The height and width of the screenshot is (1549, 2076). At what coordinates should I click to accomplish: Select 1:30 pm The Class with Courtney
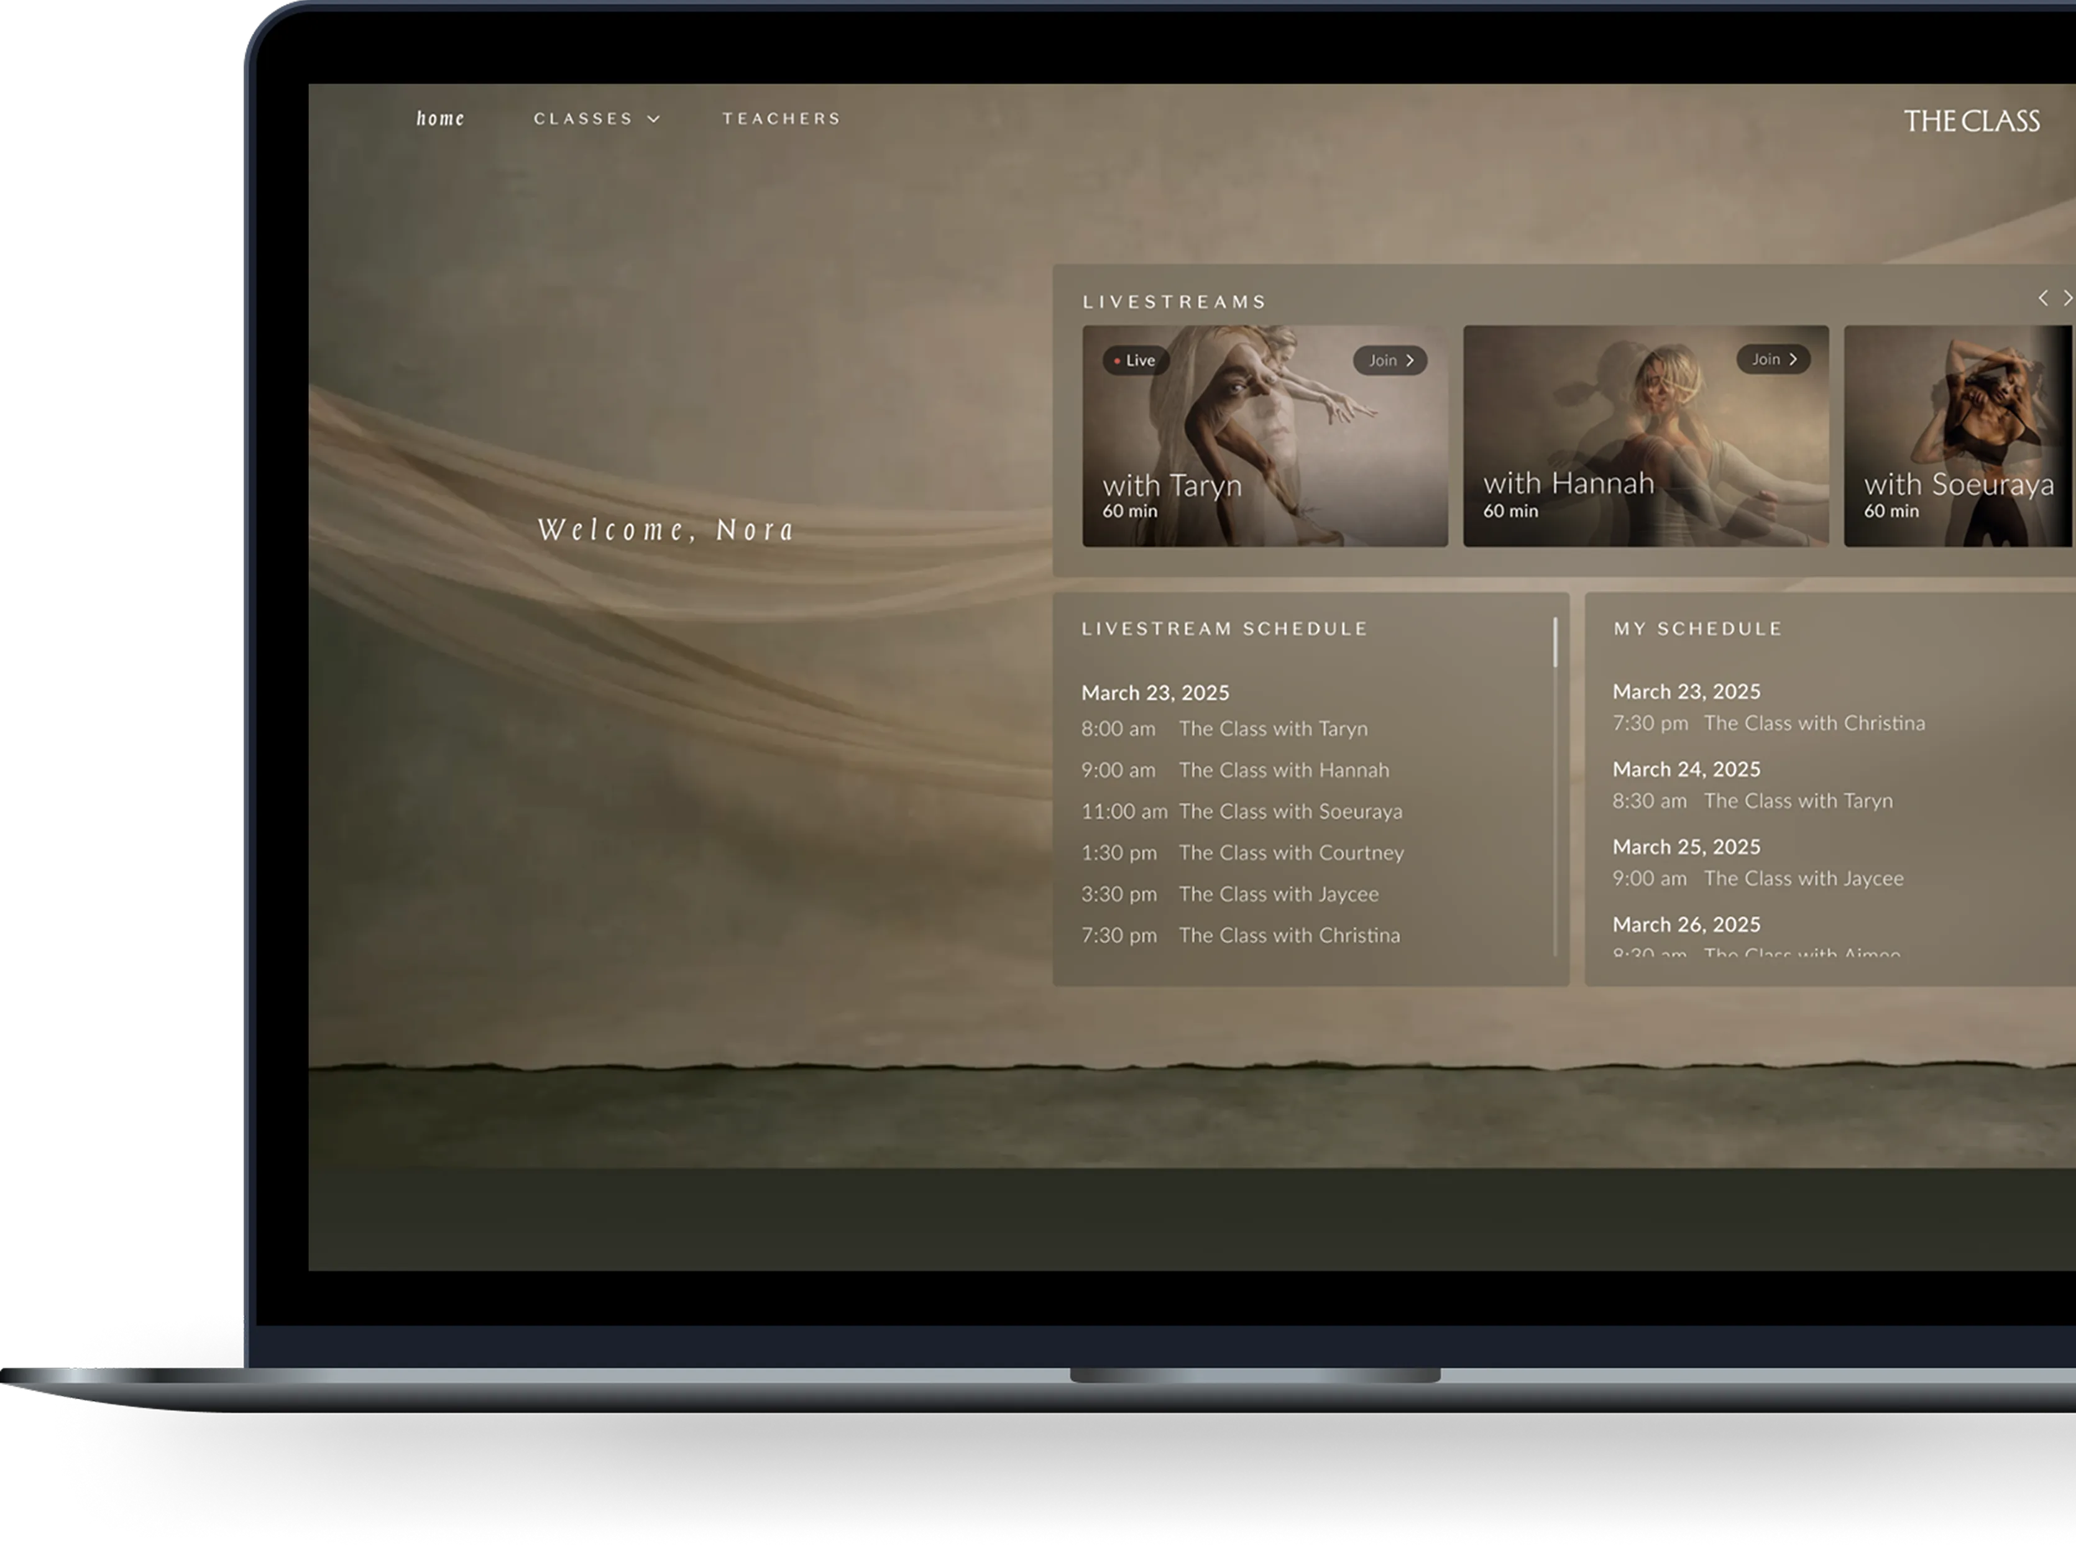1242,852
